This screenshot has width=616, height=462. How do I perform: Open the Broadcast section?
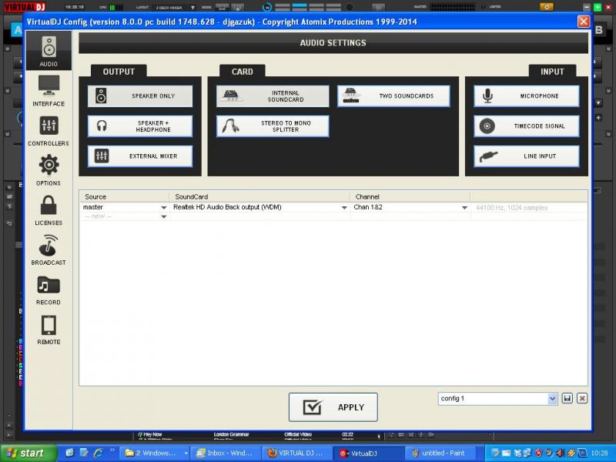[x=49, y=249]
